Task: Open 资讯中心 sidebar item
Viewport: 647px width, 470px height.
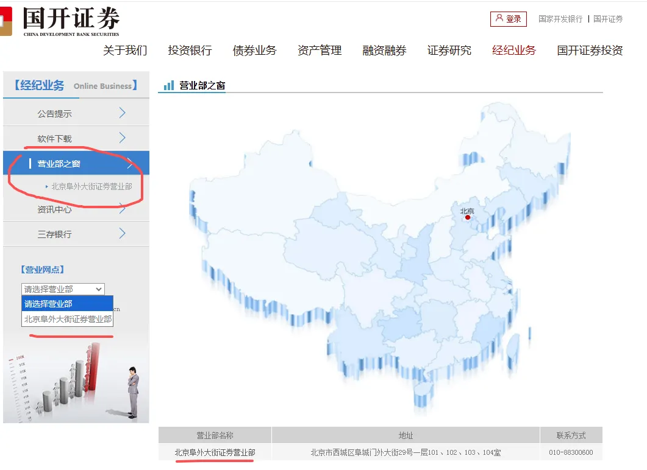Action: pyautogui.click(x=76, y=209)
